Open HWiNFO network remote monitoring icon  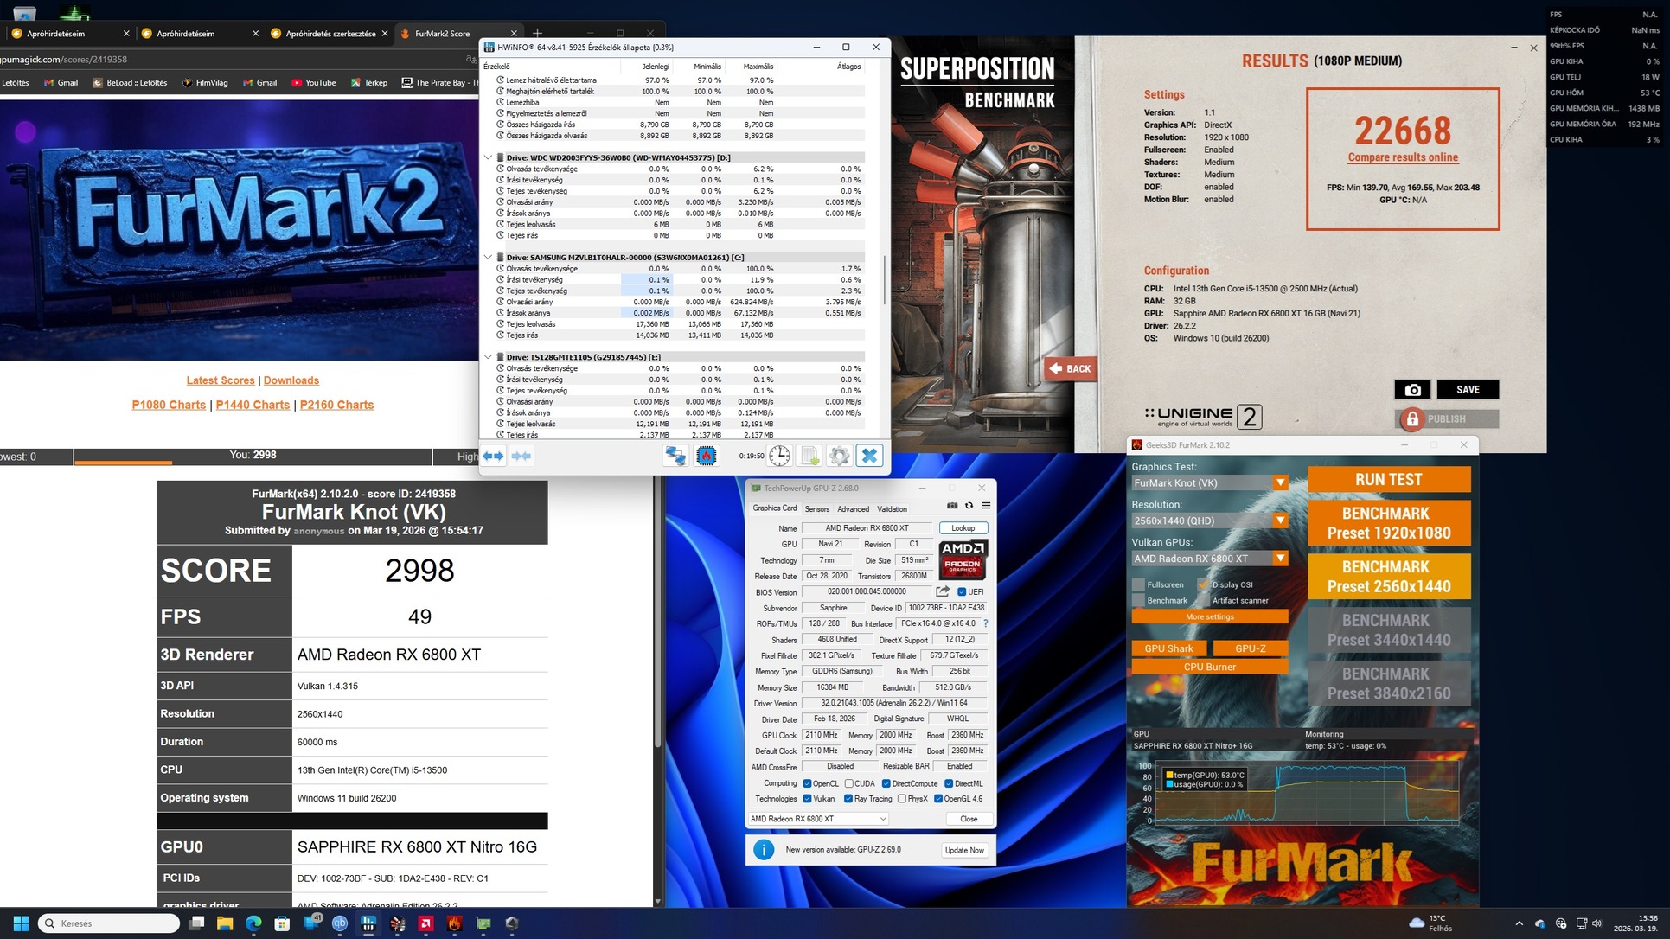click(x=675, y=456)
